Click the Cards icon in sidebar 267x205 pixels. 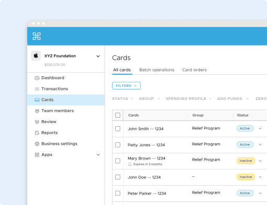pos(37,100)
